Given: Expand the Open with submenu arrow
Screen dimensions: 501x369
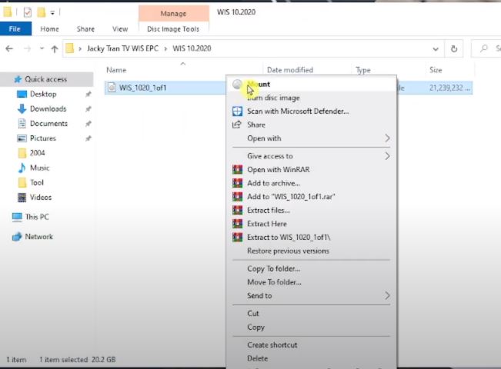Looking at the screenshot, I should click(387, 138).
